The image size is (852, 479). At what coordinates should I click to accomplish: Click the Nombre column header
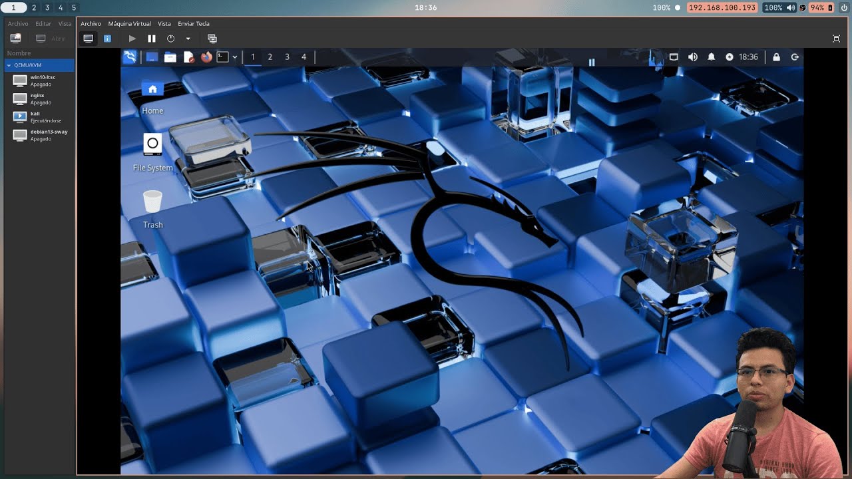click(x=19, y=53)
